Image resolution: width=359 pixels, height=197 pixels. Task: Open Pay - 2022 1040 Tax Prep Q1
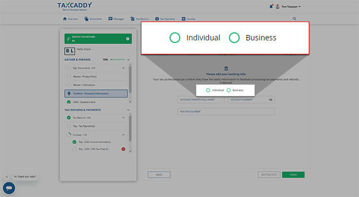(x=93, y=149)
